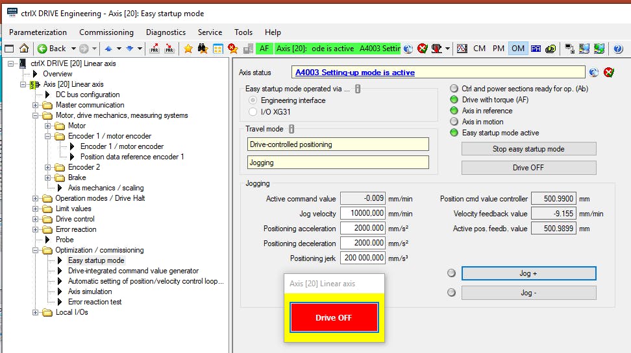
Task: Click the blank window icon at toolbar start
Action: [x=9, y=49]
